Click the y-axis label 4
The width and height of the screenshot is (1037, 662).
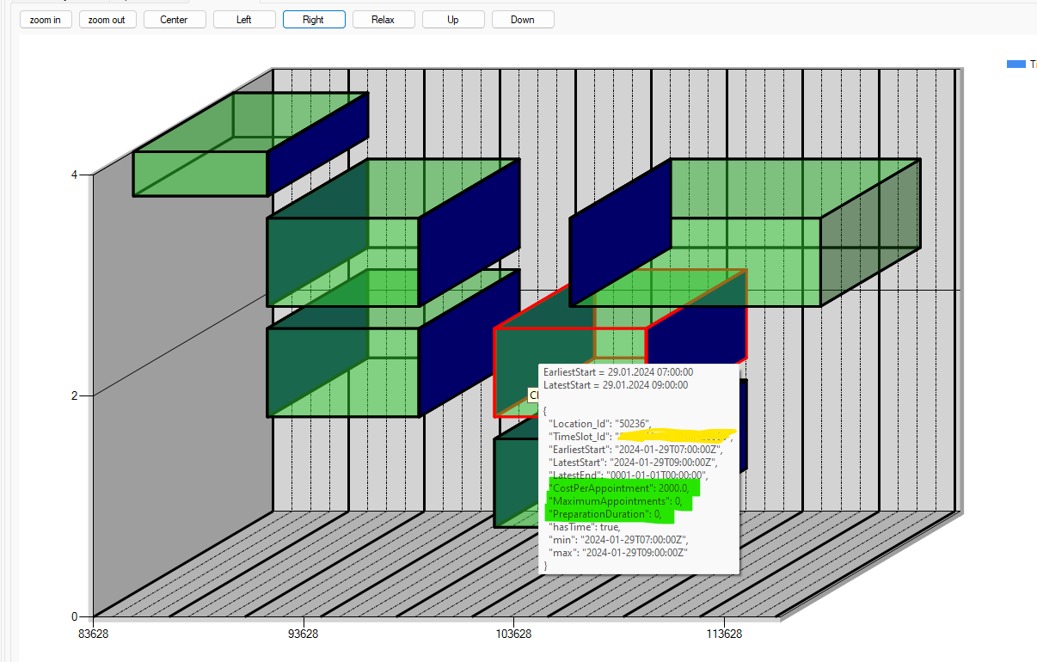(x=74, y=175)
